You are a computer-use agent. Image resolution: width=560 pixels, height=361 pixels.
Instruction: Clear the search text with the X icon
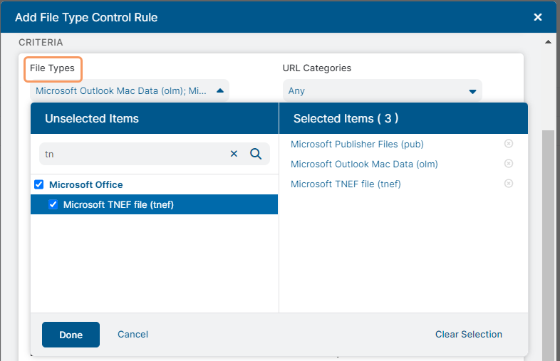tap(234, 154)
